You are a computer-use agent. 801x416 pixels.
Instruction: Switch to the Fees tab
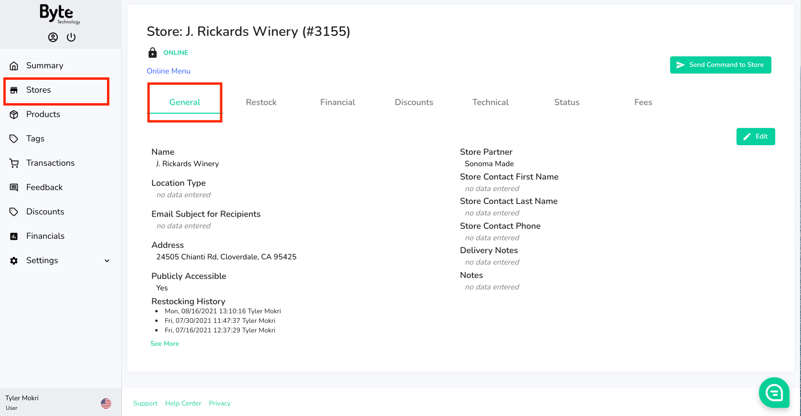coord(643,102)
